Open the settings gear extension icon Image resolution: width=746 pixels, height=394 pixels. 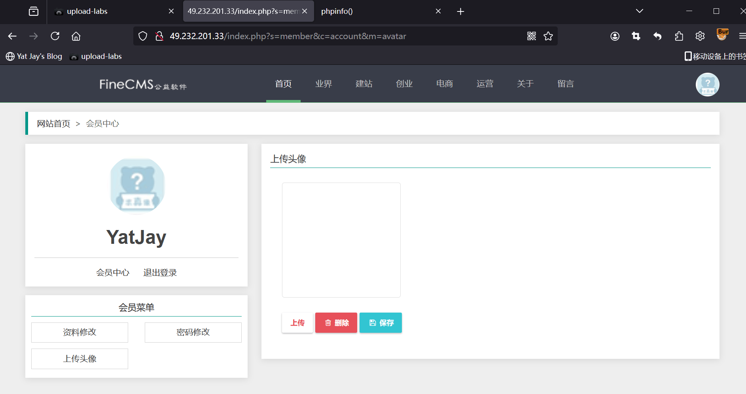click(700, 36)
